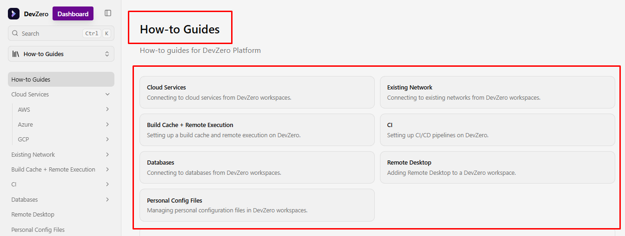Focus the Search input field
625x236 pixels.
(61, 33)
